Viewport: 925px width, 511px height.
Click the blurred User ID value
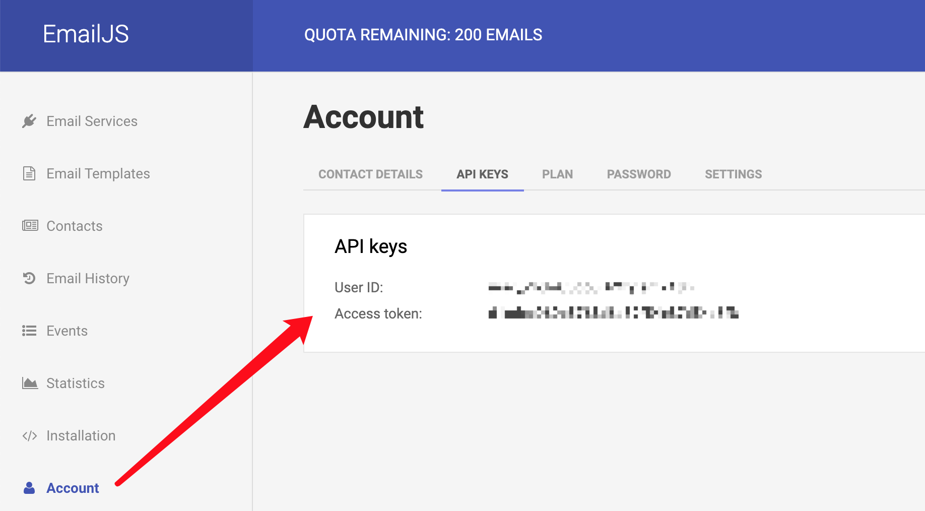(591, 288)
